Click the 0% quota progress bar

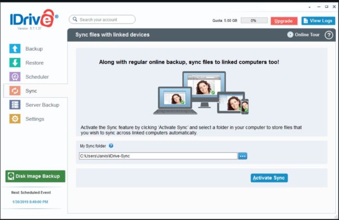[254, 21]
